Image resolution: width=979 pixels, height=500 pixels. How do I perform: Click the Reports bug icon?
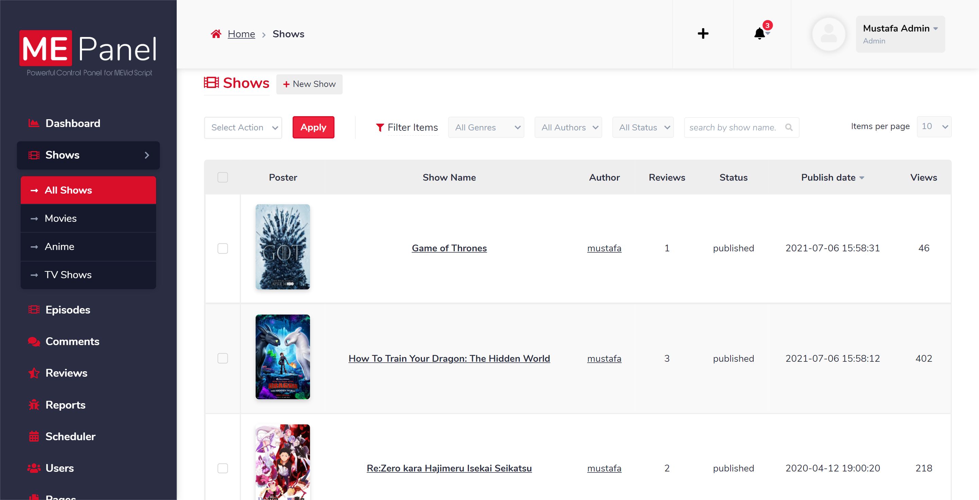click(x=34, y=405)
